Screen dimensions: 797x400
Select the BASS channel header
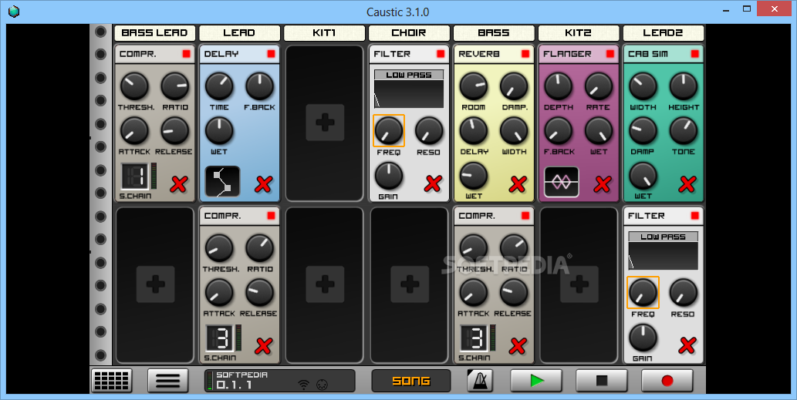[494, 33]
